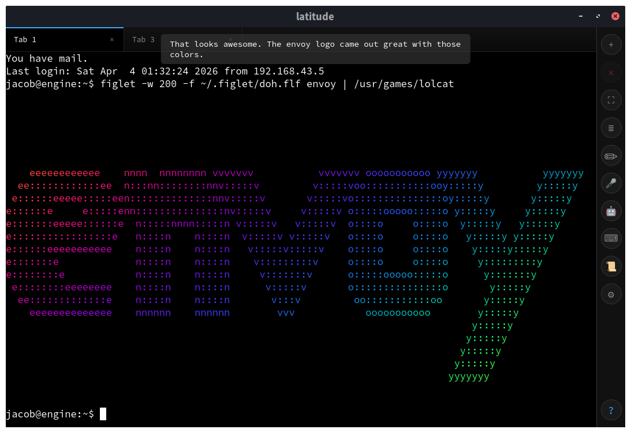Open help with the question mark icon
This screenshot has width=631, height=433.
(610, 410)
